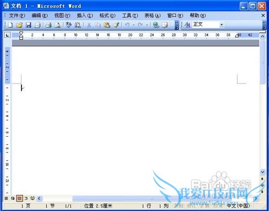Screen dimensions: 269x211
Task: Create a new blank document
Action: (10, 25)
